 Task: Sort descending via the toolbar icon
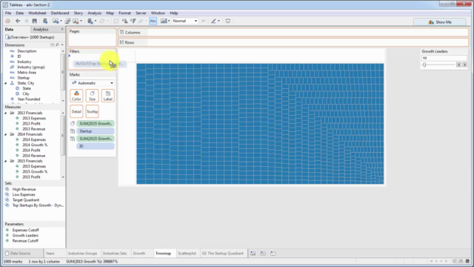[x=133, y=21]
